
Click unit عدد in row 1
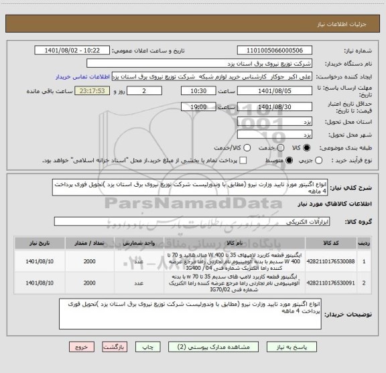[139, 261]
